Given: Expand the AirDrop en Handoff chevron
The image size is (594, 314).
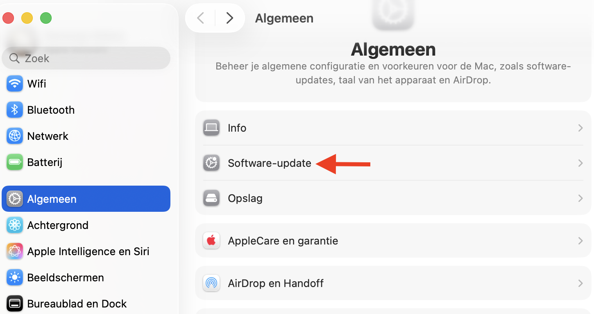Looking at the screenshot, I should pyautogui.click(x=580, y=283).
